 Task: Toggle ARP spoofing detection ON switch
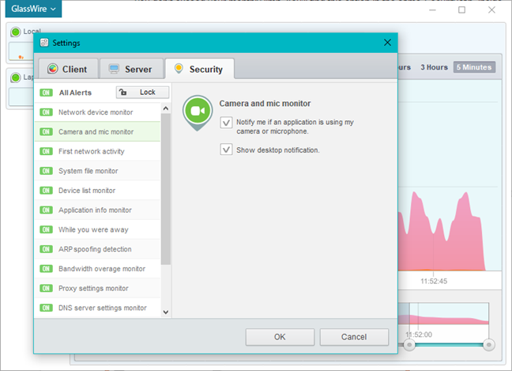(46, 249)
